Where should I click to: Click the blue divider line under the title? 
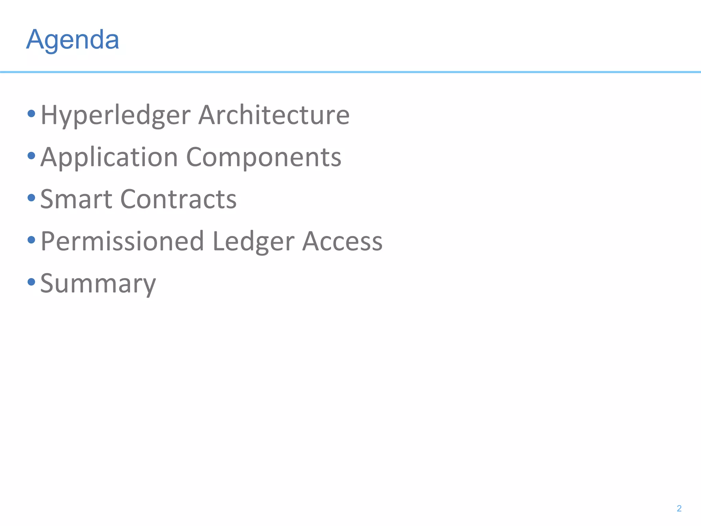350,72
